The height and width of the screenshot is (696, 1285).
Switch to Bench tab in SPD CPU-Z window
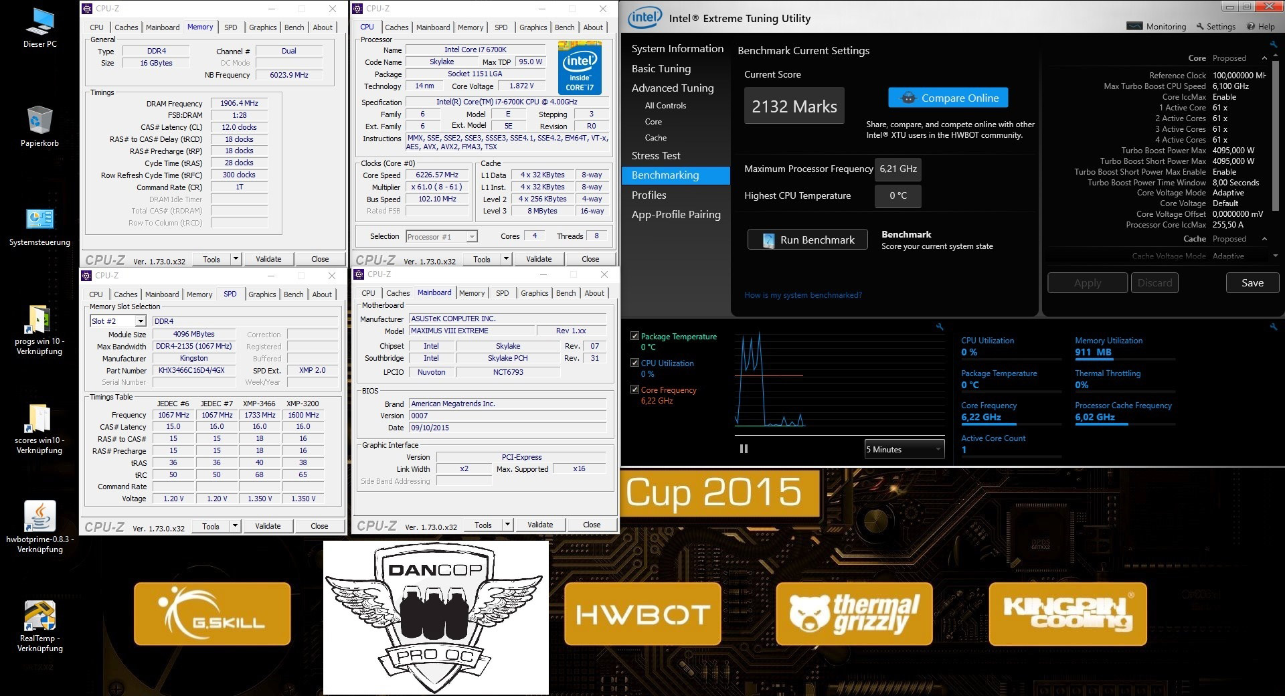[x=293, y=294]
